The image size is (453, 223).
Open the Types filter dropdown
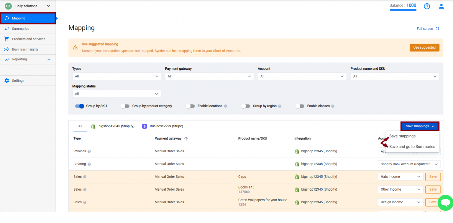(116, 76)
